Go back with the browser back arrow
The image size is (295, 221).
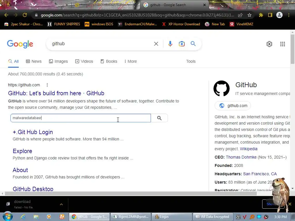pos(6,15)
